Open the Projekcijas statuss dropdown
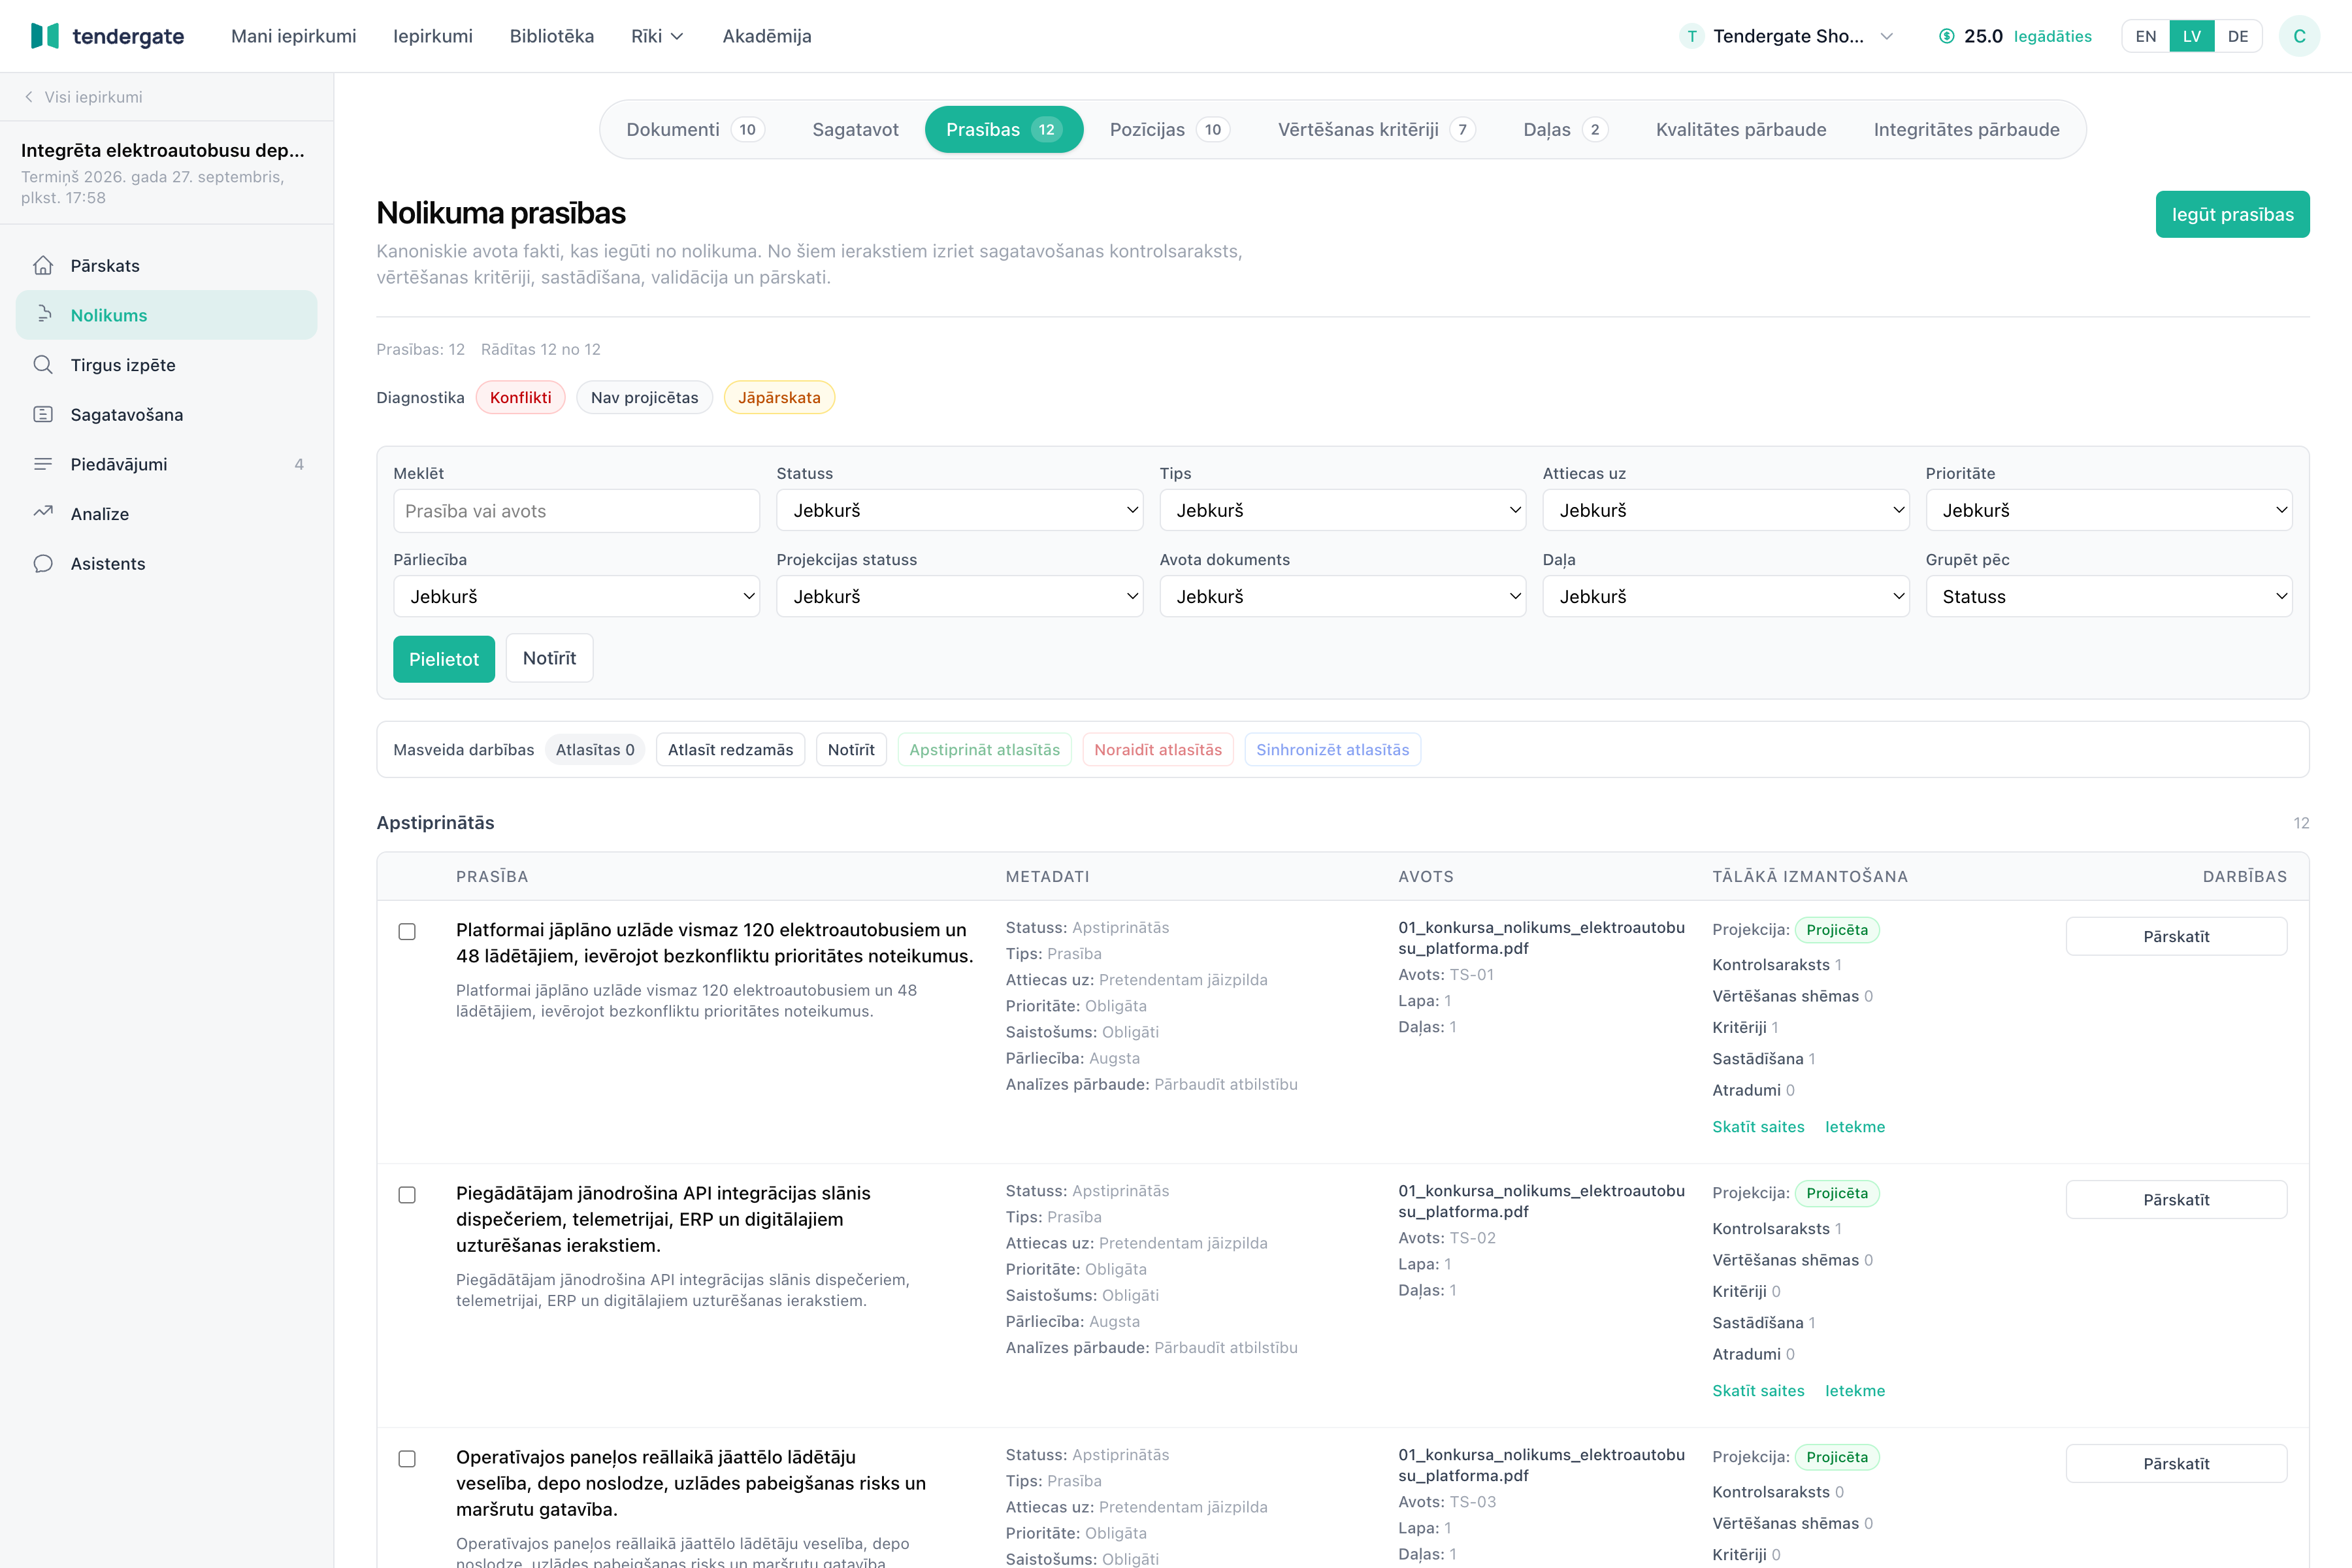This screenshot has width=2352, height=1568. tap(959, 596)
